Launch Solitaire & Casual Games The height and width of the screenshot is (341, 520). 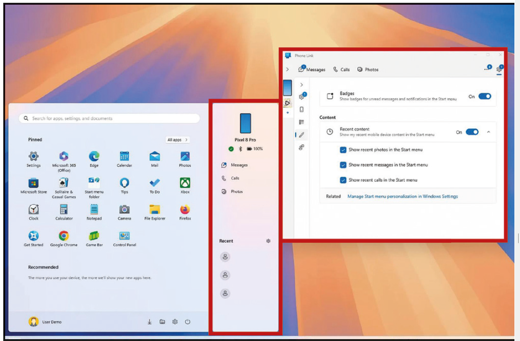click(x=64, y=188)
